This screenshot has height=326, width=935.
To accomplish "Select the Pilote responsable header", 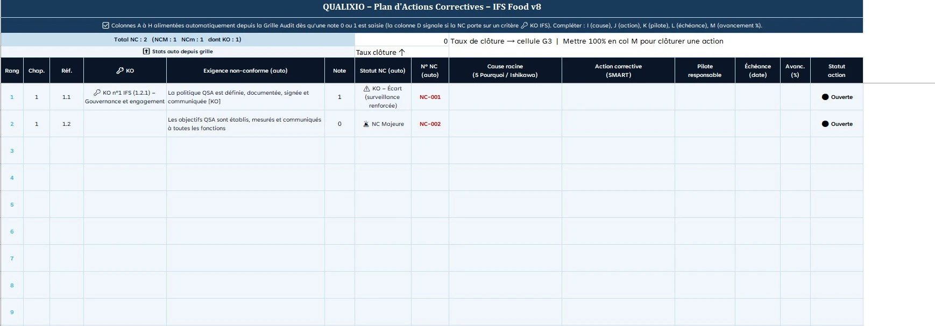I will [x=705, y=70].
